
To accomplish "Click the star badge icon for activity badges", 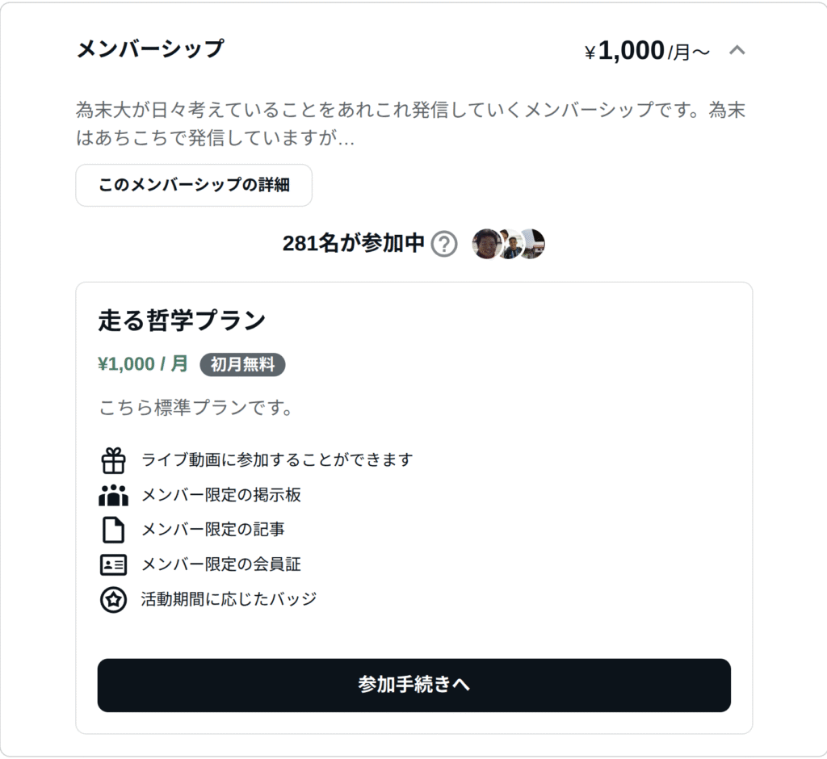I will (x=113, y=600).
